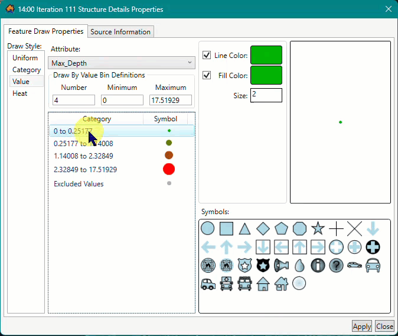Image resolution: width=398 pixels, height=336 pixels.
Task: Pick the front-view car symbol
Action: [373, 266]
